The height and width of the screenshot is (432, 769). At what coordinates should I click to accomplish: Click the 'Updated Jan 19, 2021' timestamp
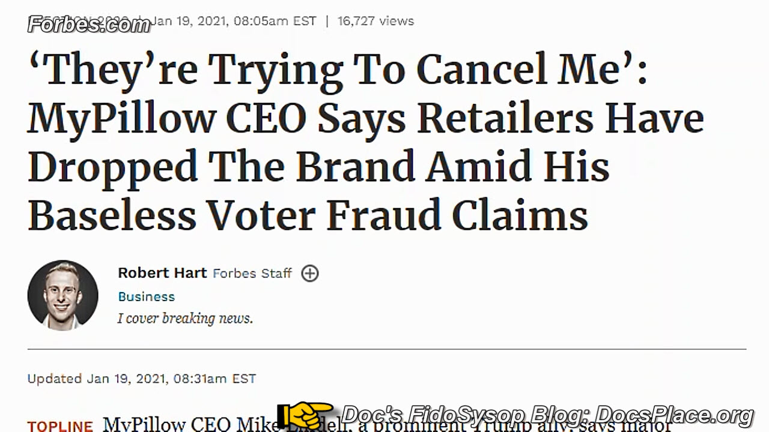(x=141, y=379)
